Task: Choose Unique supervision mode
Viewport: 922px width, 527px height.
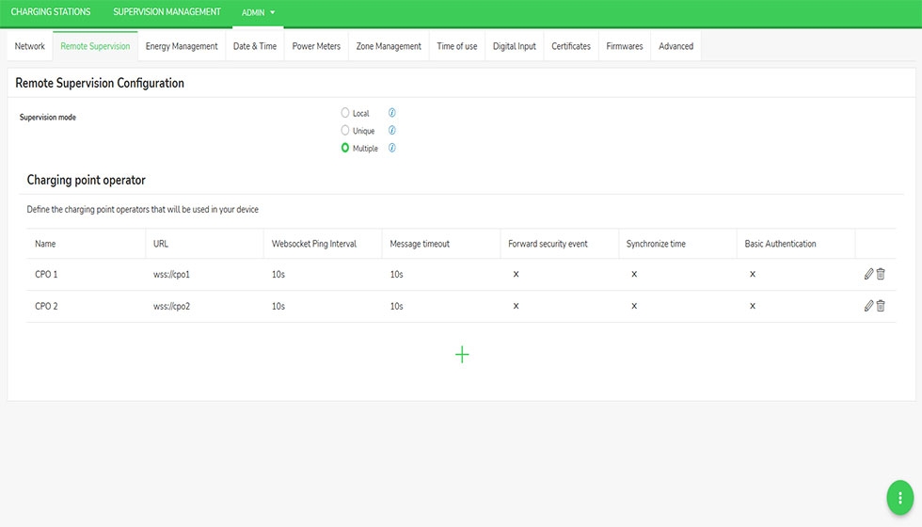Action: pyautogui.click(x=345, y=131)
